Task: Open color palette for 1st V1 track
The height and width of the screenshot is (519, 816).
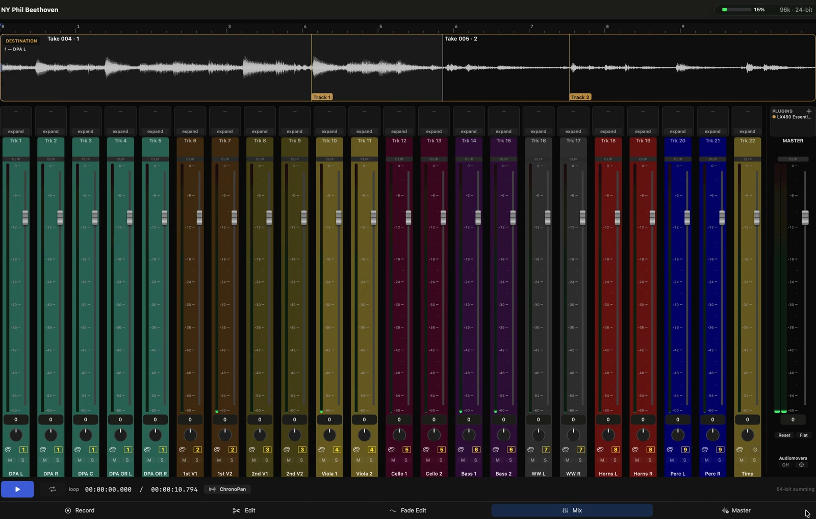Action: [182, 450]
